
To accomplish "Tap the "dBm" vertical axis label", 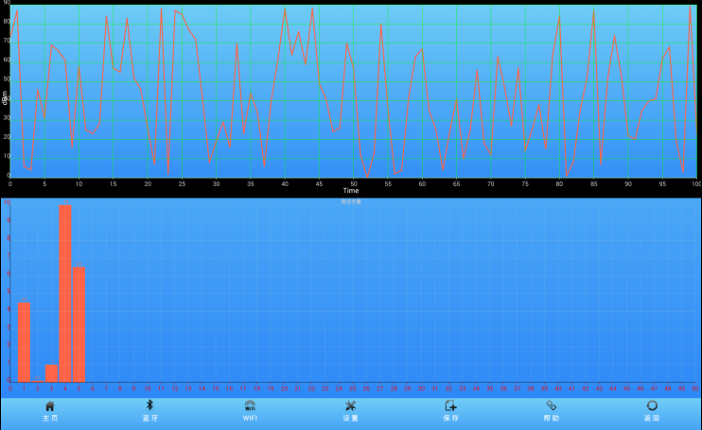I will pos(5,96).
